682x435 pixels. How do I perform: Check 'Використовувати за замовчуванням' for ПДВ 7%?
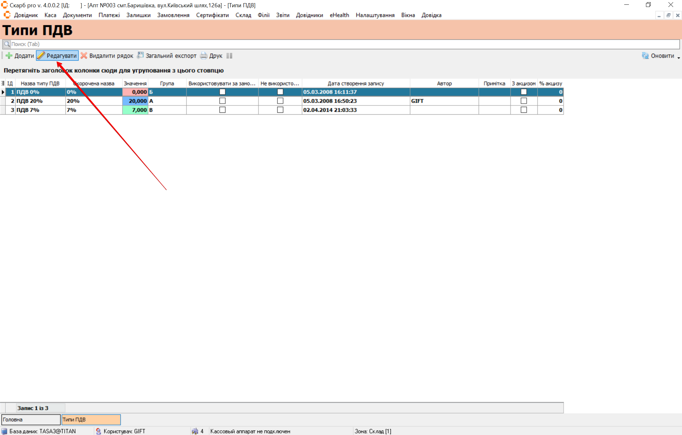pyautogui.click(x=222, y=110)
